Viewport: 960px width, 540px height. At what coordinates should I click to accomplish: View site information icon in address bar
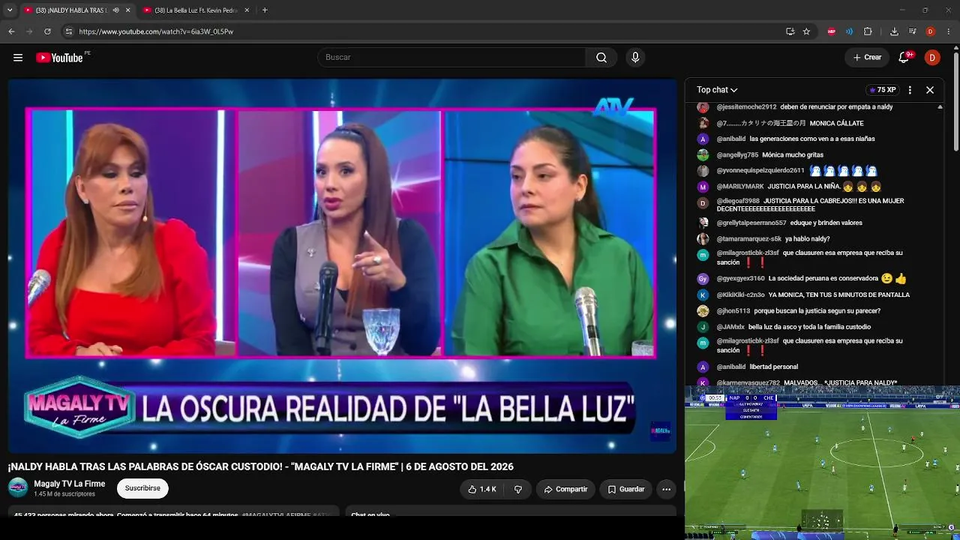[68, 31]
